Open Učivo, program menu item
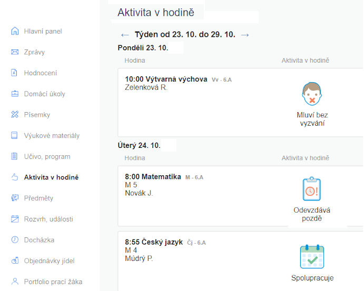The height and width of the screenshot is (291, 364). coord(47,156)
